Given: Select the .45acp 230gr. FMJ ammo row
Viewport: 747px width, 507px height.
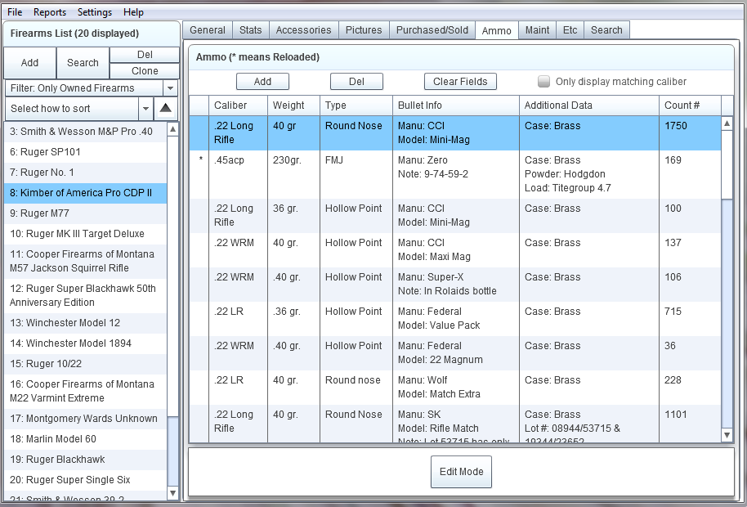Looking at the screenshot, I should (x=455, y=174).
